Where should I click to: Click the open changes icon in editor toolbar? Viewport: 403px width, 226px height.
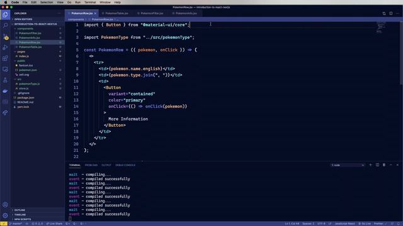point(384,13)
